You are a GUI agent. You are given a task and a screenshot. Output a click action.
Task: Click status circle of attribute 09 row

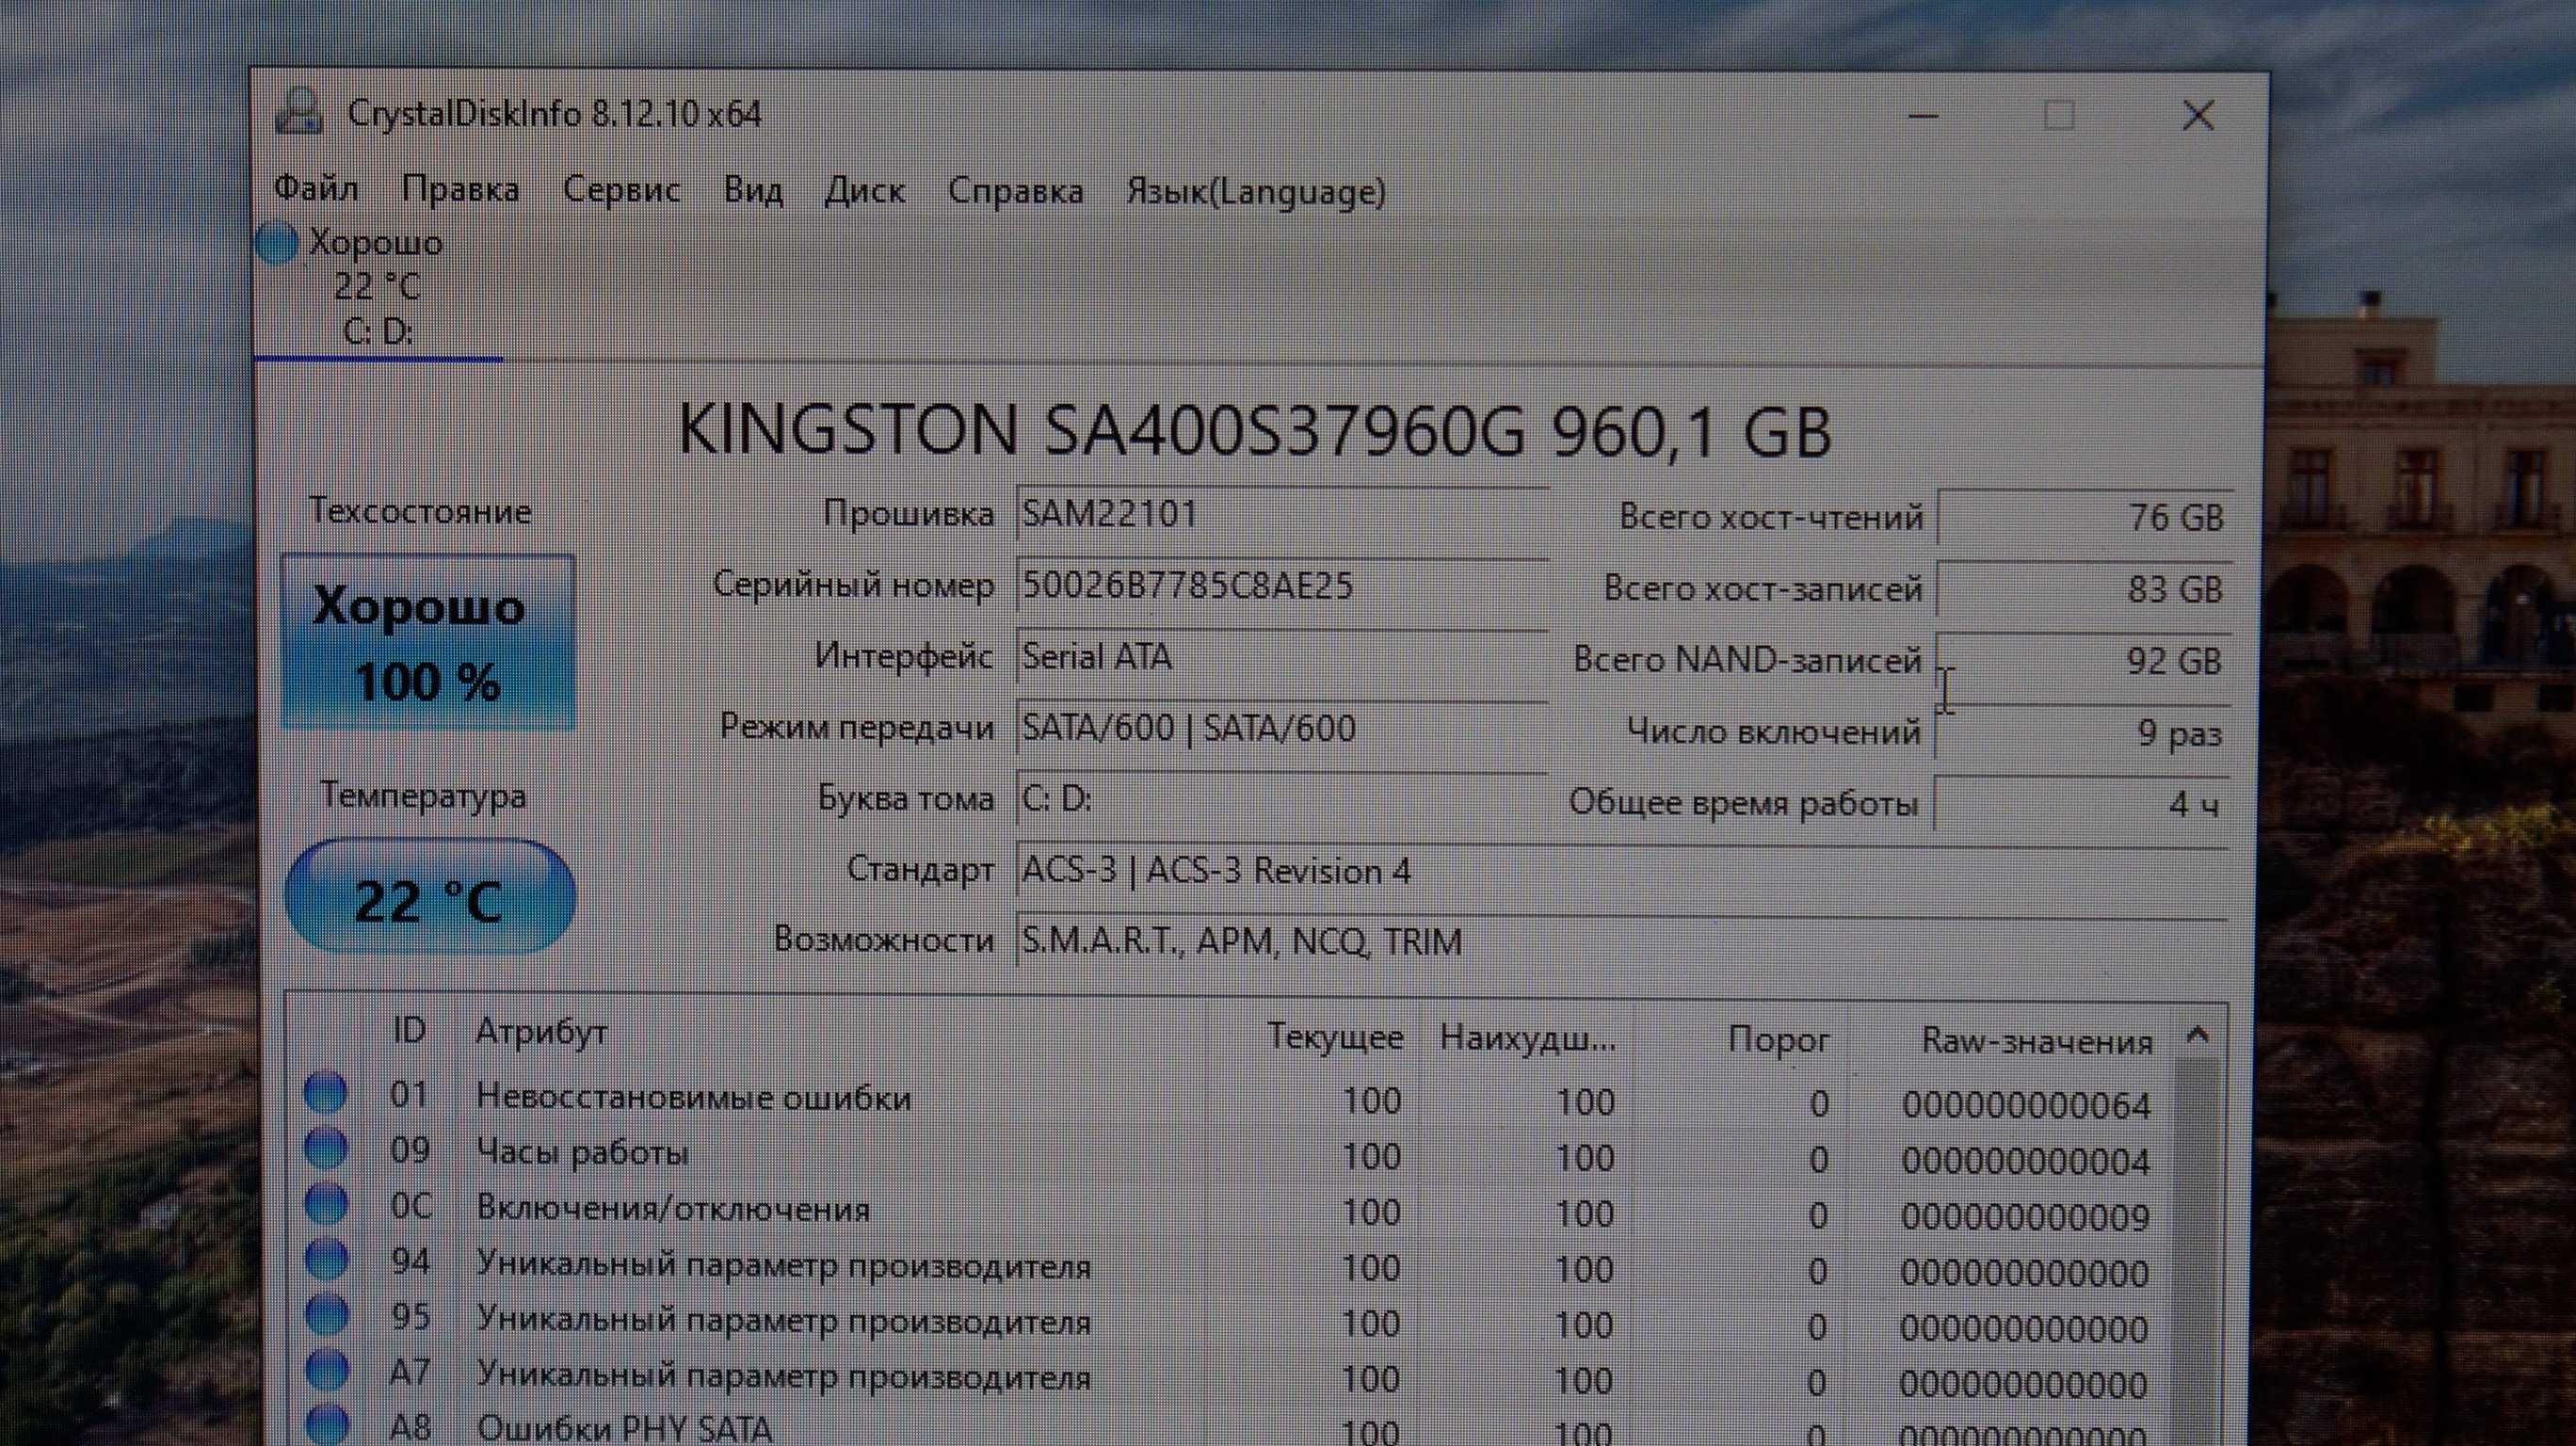click(x=326, y=1148)
